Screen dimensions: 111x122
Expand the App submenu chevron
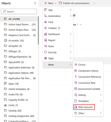point(71,10)
